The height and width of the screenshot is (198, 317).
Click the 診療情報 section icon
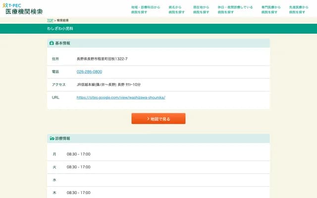(x=52, y=139)
